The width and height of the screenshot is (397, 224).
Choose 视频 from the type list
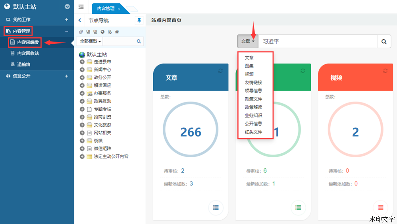[249, 74]
